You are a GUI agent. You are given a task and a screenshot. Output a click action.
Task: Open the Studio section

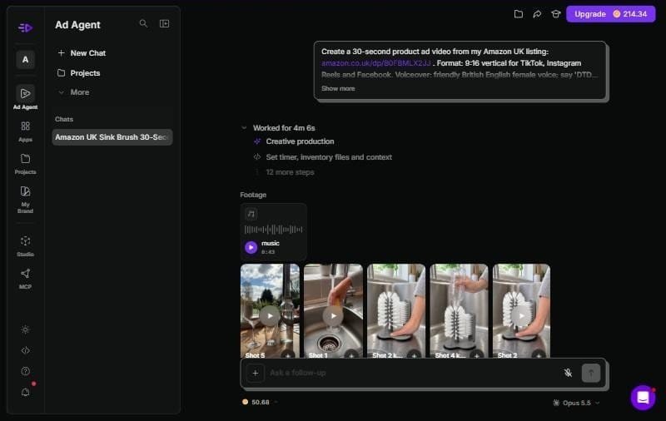[x=25, y=246]
